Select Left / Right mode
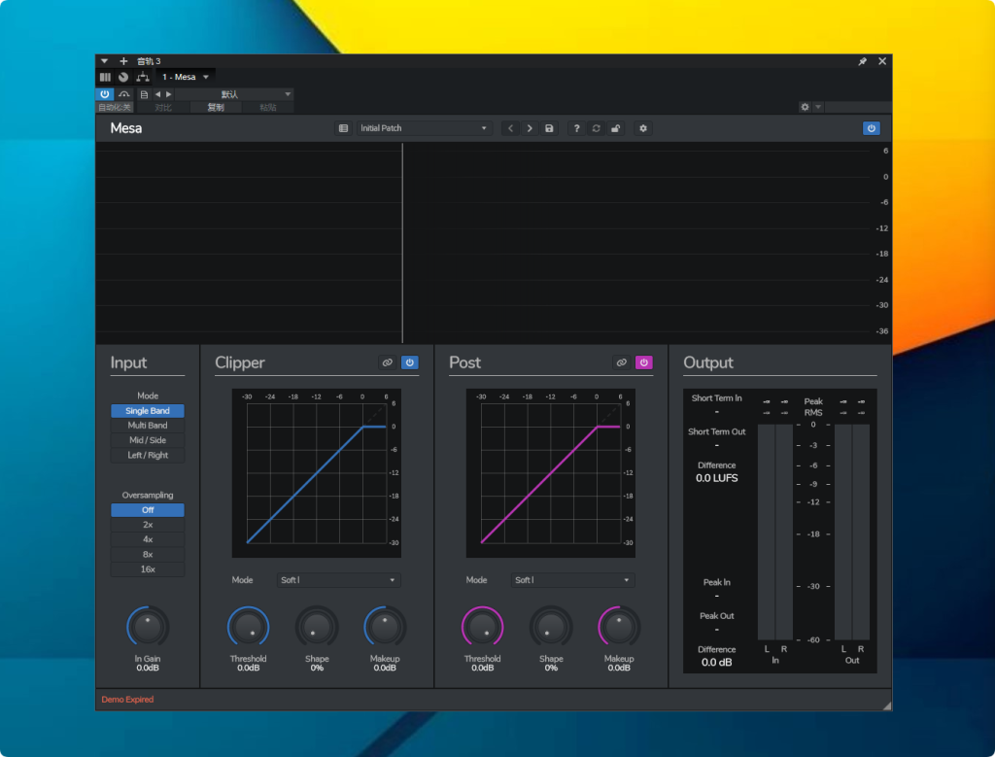This screenshot has width=995, height=757. [148, 455]
